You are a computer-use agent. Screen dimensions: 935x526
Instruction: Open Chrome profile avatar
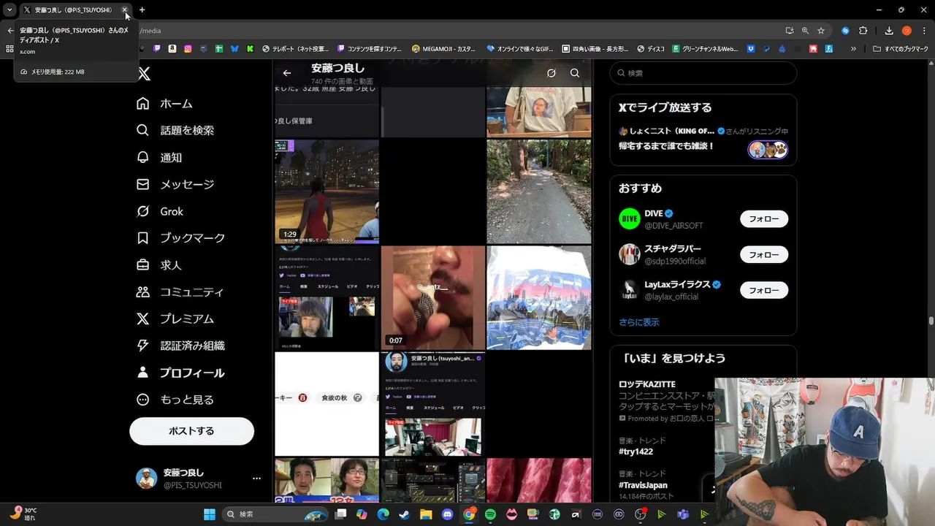click(907, 31)
